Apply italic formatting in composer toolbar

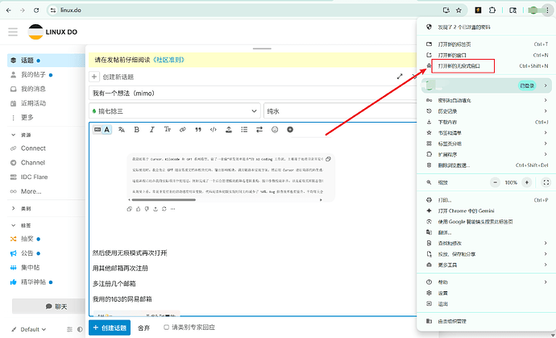[152, 130]
